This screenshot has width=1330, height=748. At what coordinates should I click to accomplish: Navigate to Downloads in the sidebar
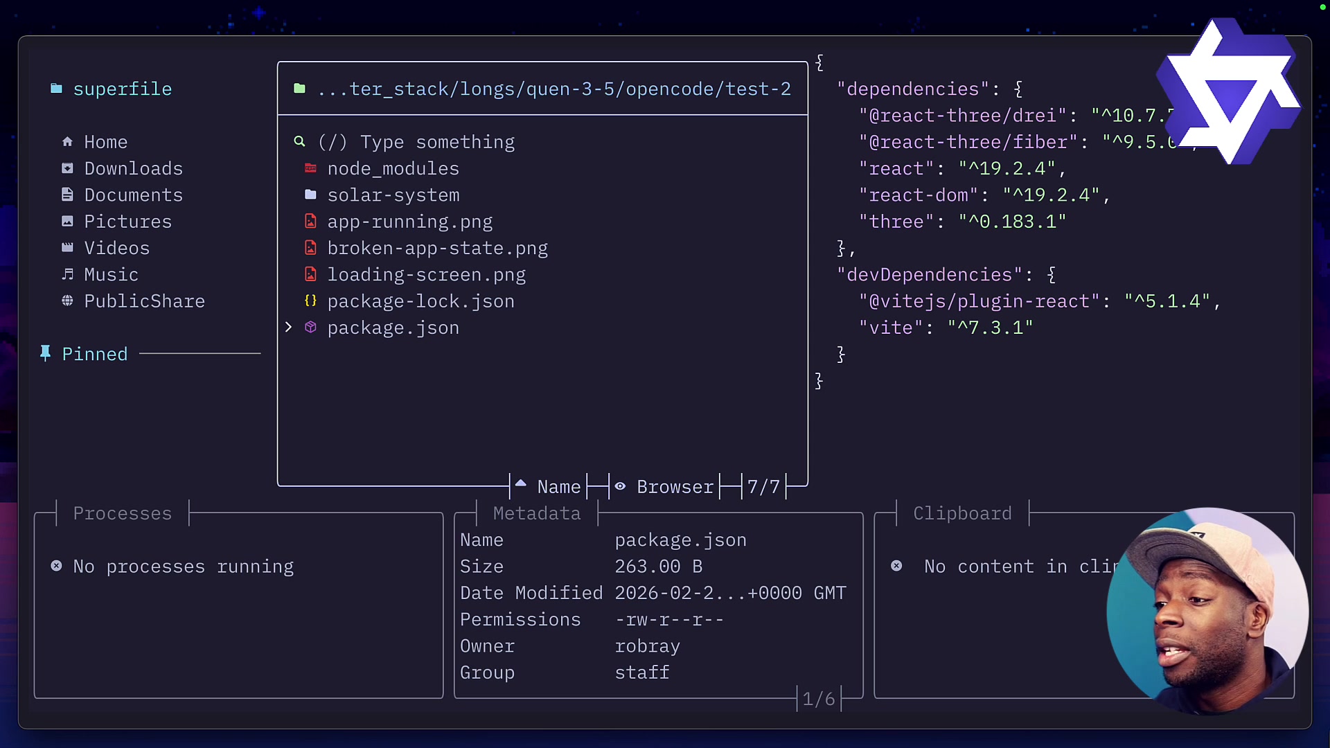point(133,168)
